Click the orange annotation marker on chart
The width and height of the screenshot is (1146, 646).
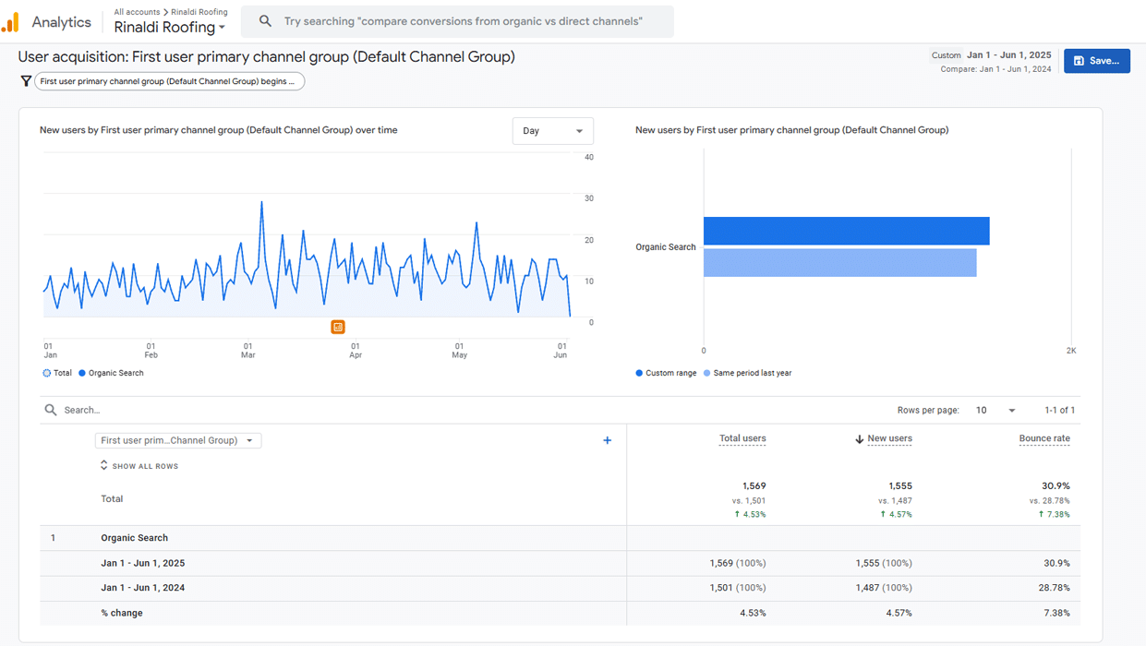338,327
